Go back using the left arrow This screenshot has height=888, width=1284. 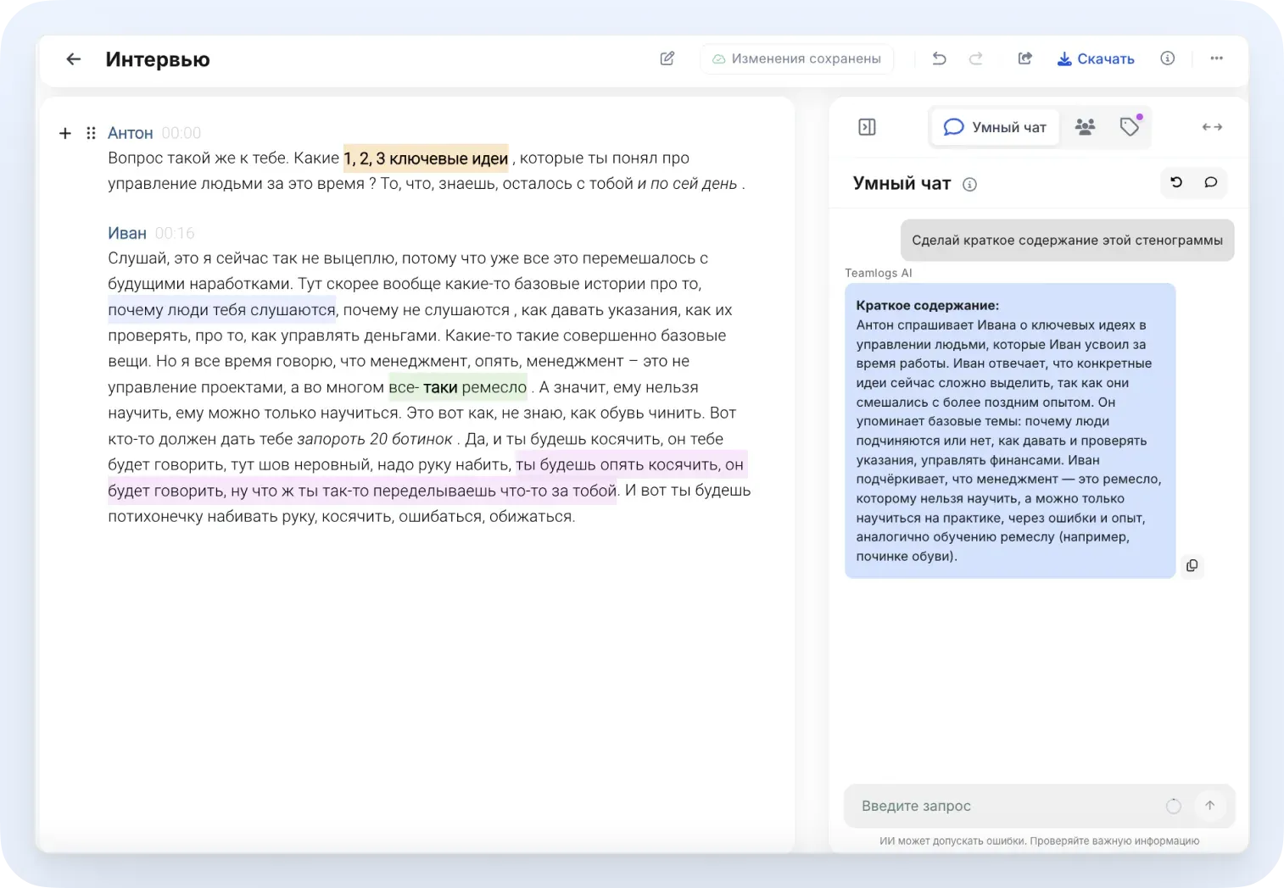click(74, 59)
